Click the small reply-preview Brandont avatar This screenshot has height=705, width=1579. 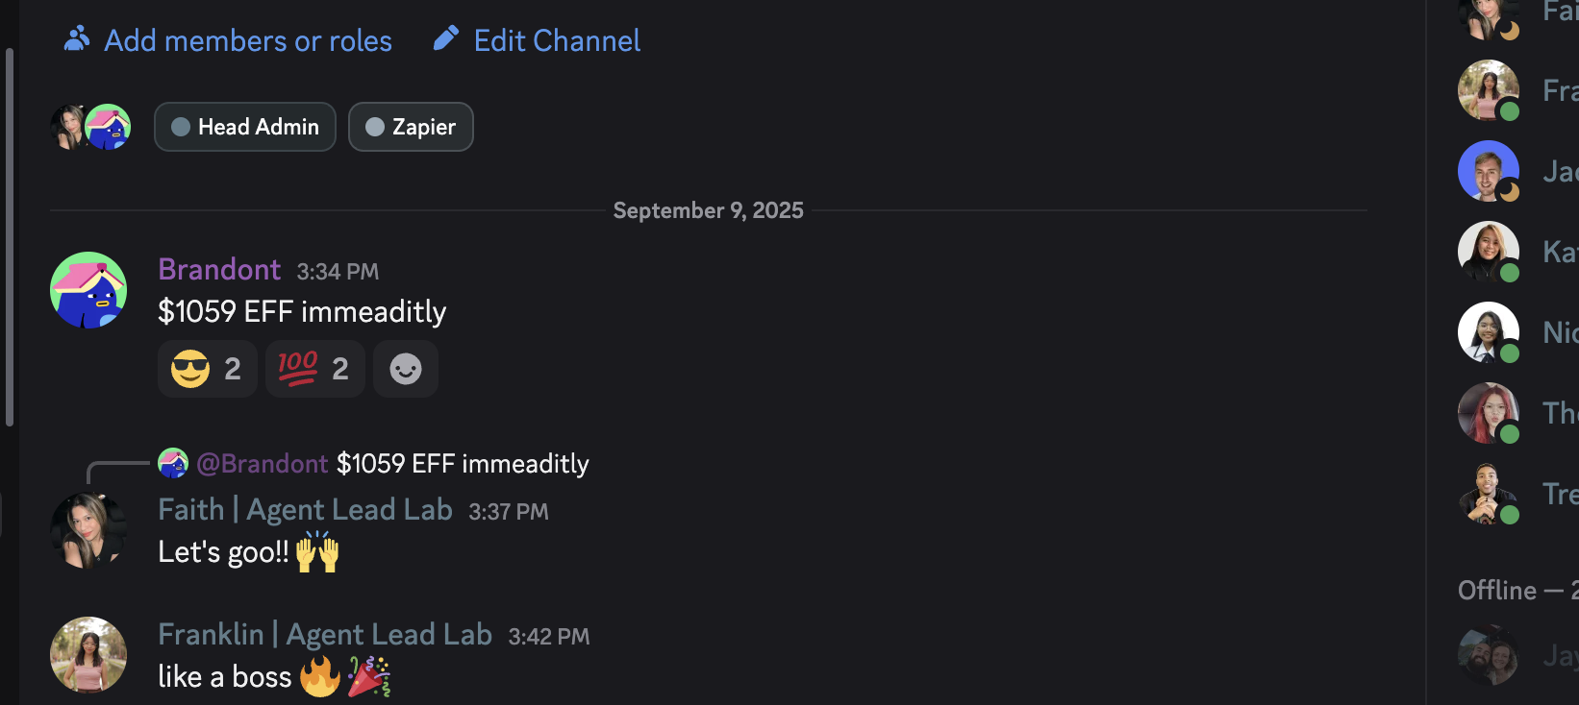(x=173, y=463)
